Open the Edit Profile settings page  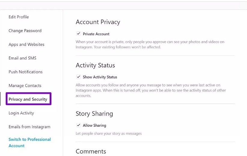pyautogui.click(x=19, y=17)
